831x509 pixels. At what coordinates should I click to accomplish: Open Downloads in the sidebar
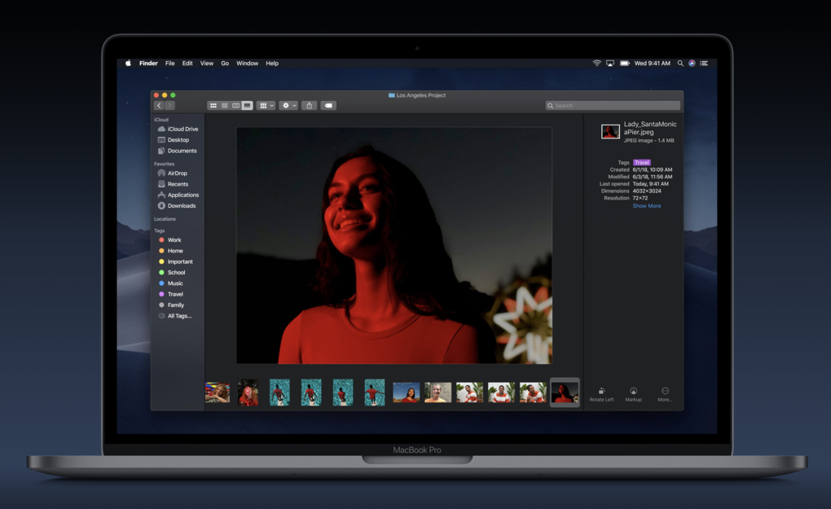(177, 205)
